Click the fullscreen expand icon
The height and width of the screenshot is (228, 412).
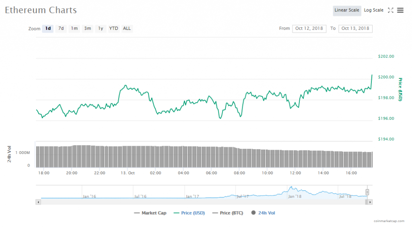click(x=390, y=10)
